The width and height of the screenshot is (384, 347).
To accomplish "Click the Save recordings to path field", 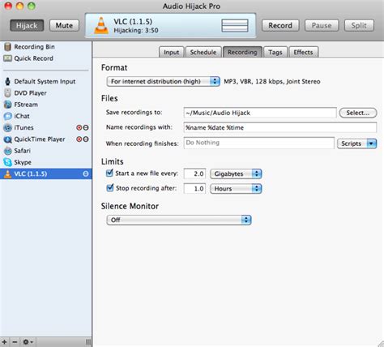I will point(260,113).
